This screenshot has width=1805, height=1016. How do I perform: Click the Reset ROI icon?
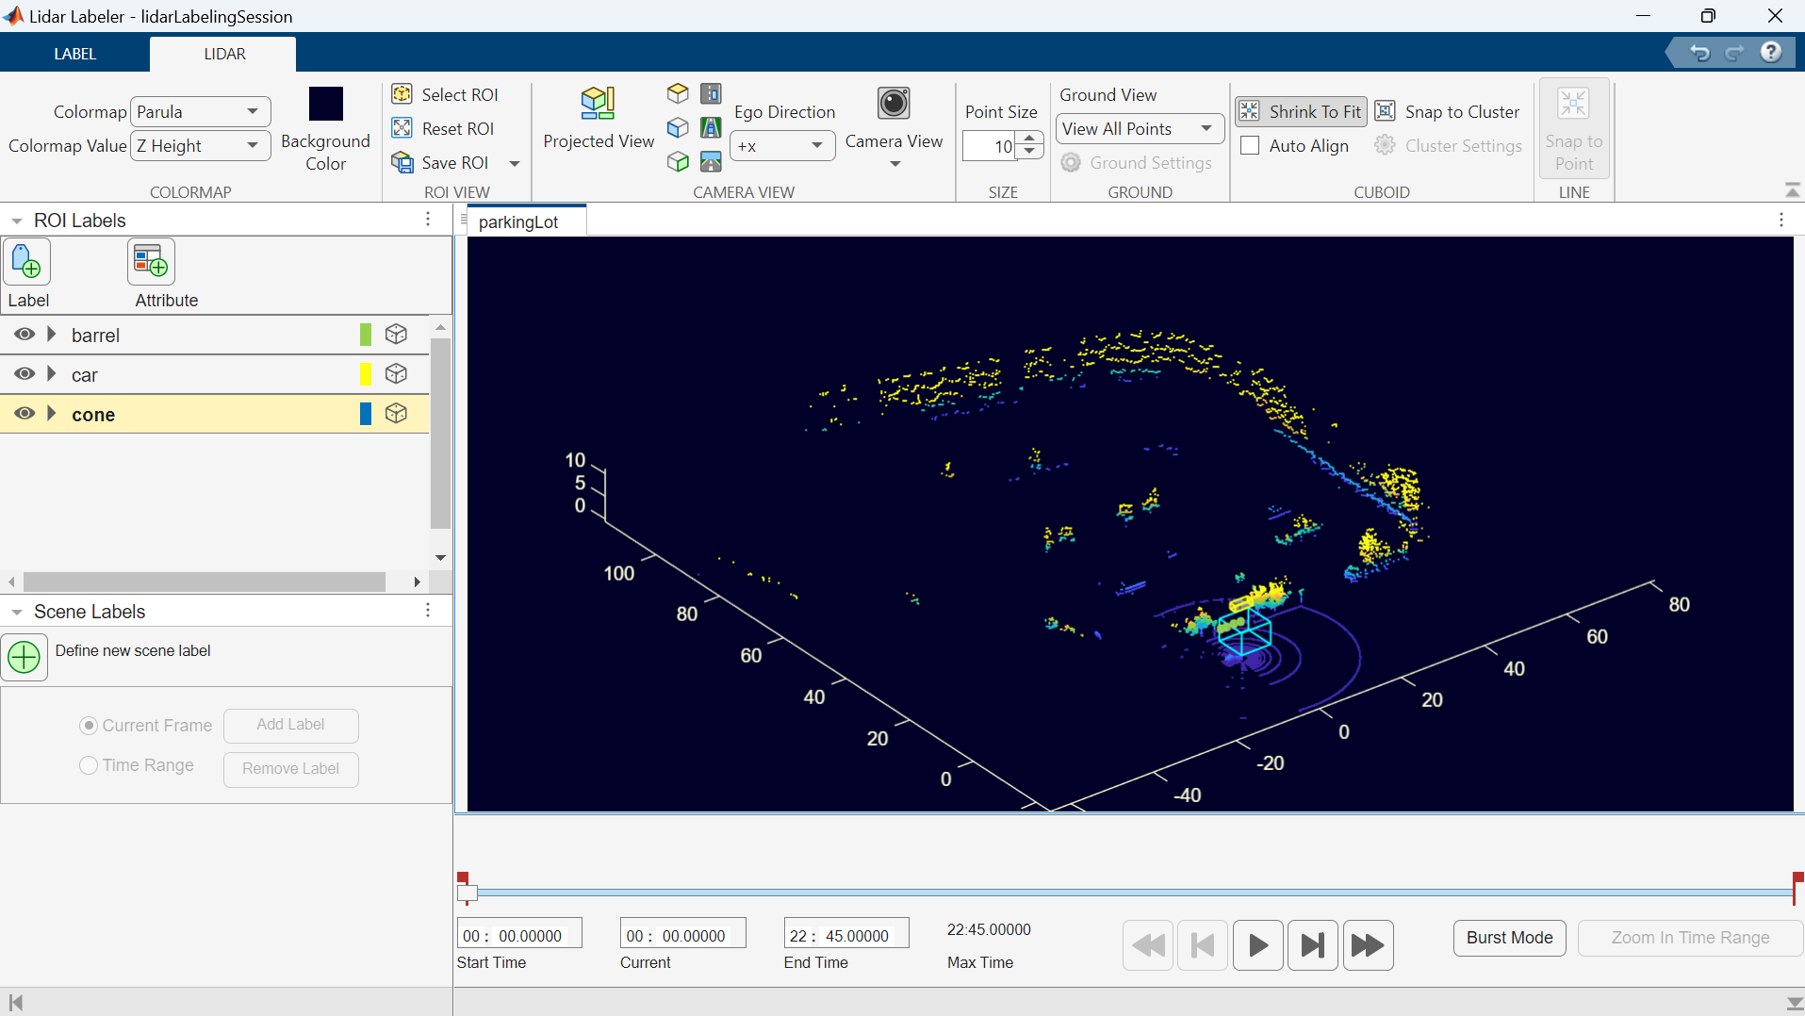402,128
